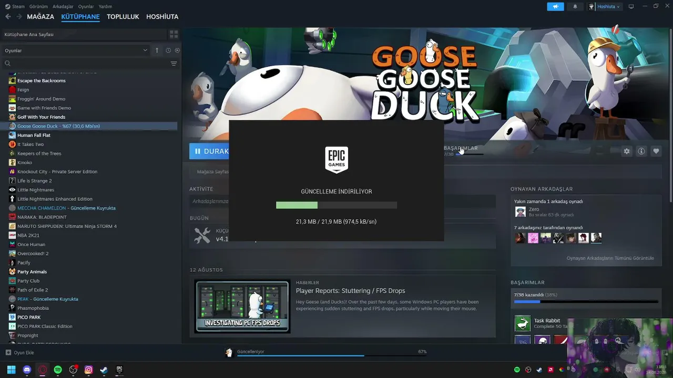
Task: Click the Party Animals game icon
Action: click(x=12, y=272)
